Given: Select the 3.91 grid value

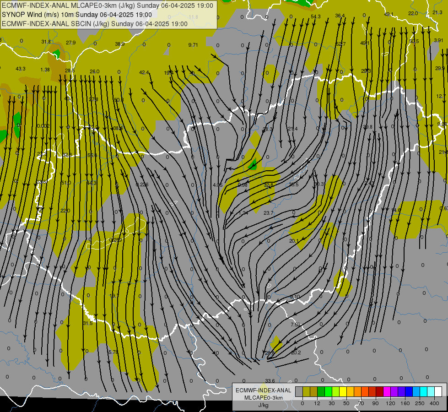Looking at the screenshot, I should (x=438, y=40).
